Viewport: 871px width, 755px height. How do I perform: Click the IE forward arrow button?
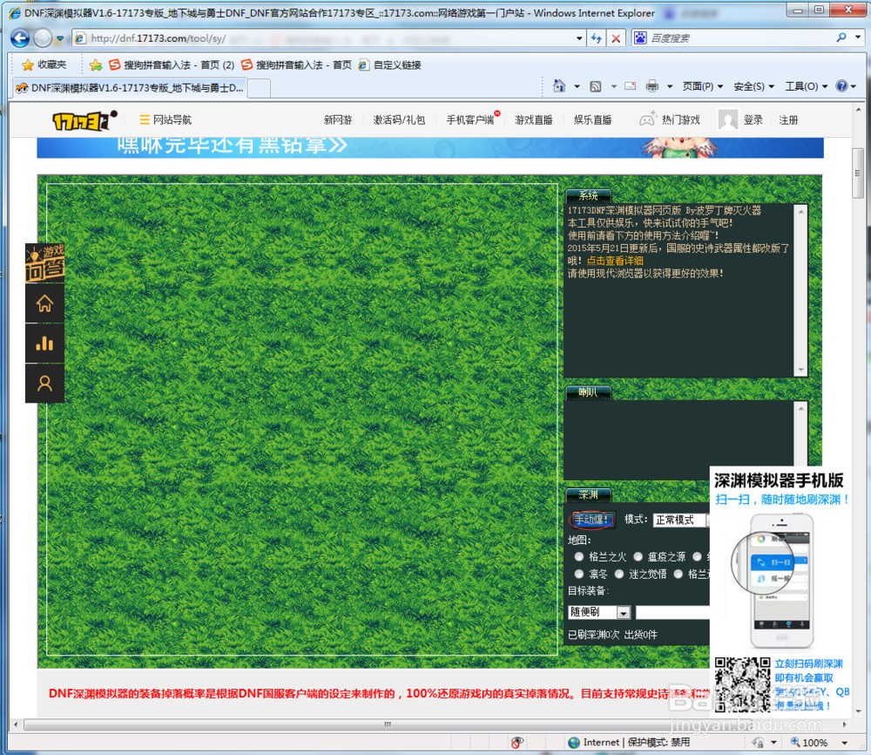[x=43, y=37]
